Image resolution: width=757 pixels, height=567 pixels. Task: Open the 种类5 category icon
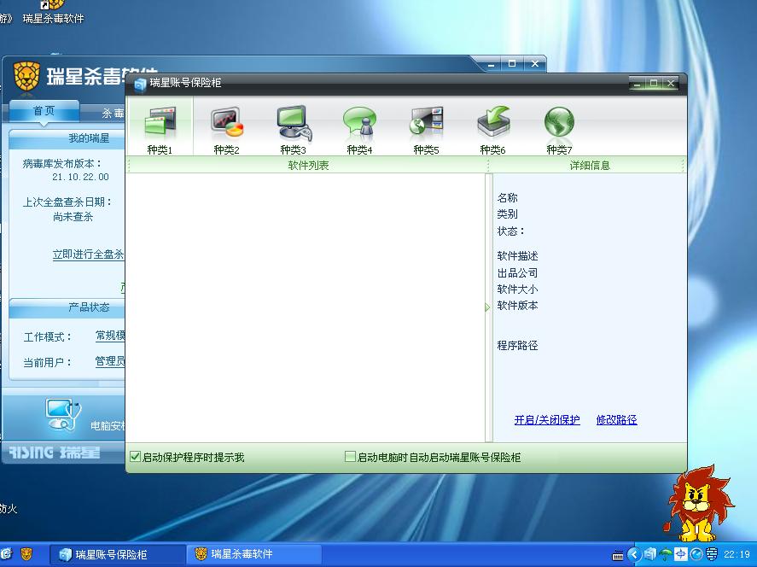[x=426, y=124]
